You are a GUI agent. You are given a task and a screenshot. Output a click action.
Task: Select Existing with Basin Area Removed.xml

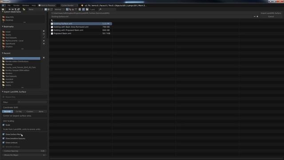(81, 27)
